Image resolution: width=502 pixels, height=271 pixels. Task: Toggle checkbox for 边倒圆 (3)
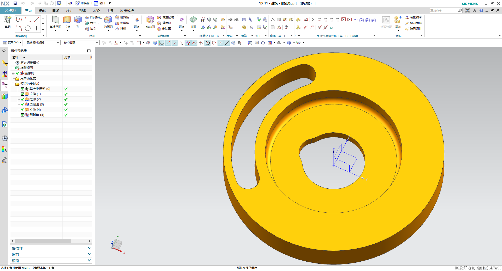point(22,104)
